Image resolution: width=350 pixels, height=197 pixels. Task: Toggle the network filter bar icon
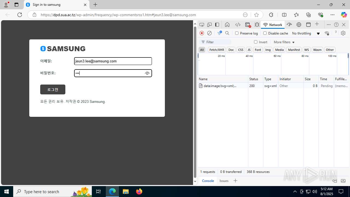pyautogui.click(x=220, y=33)
